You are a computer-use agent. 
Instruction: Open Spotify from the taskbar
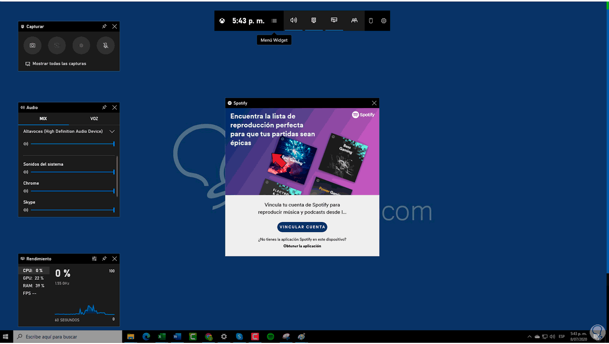(x=270, y=337)
